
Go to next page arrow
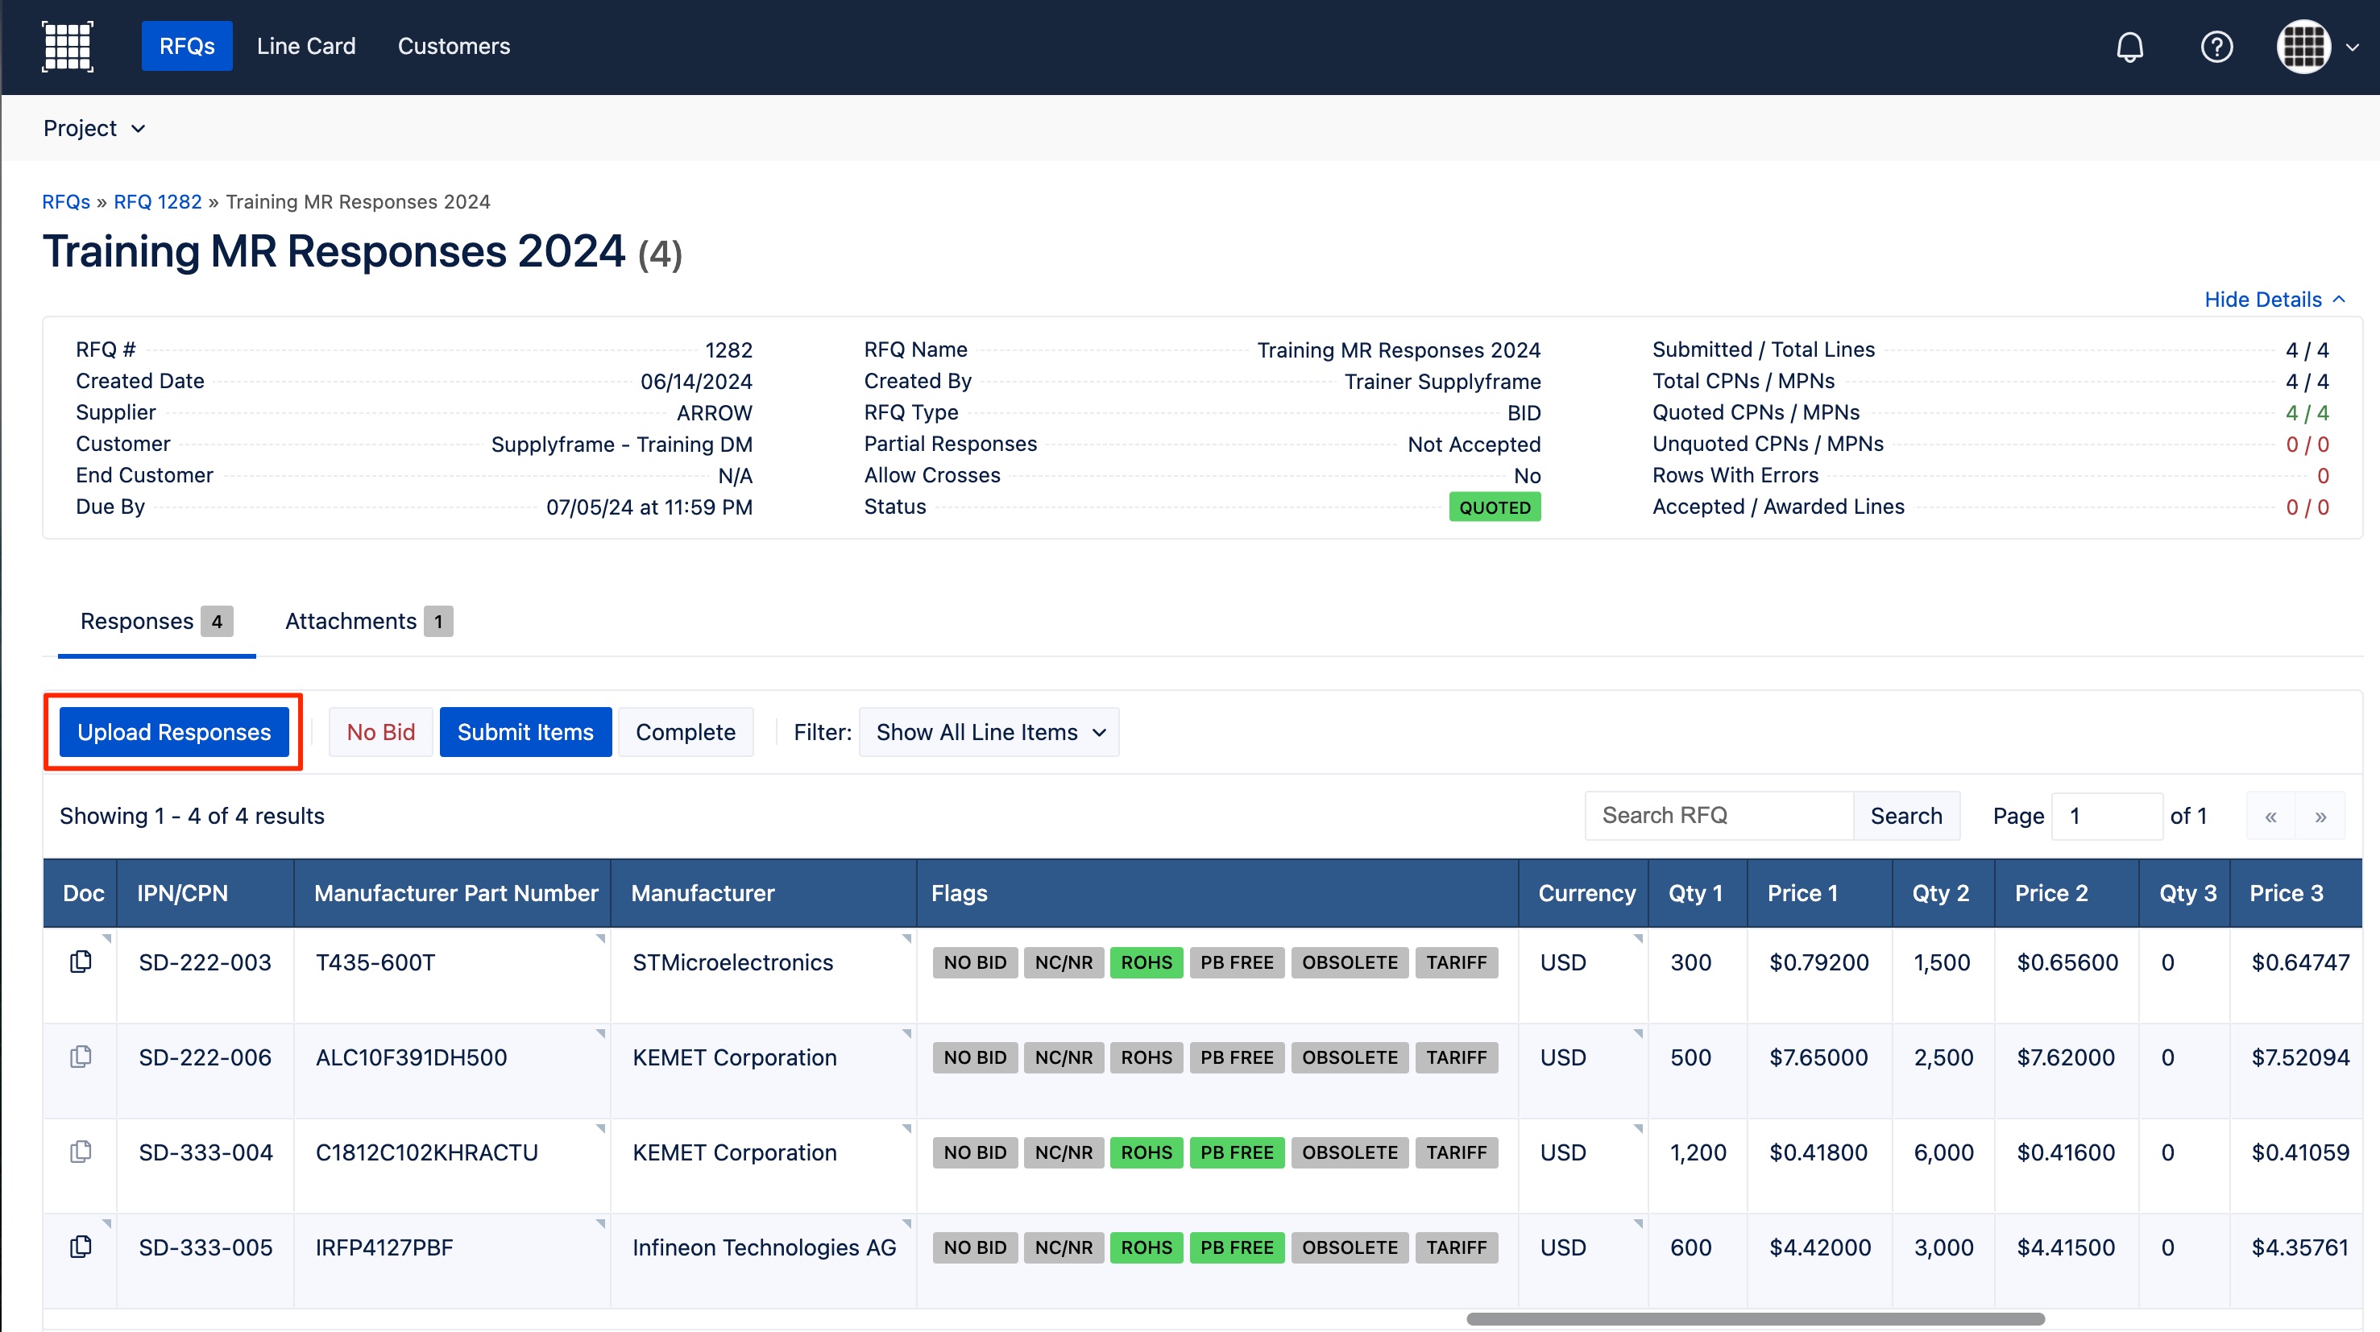(x=2320, y=816)
